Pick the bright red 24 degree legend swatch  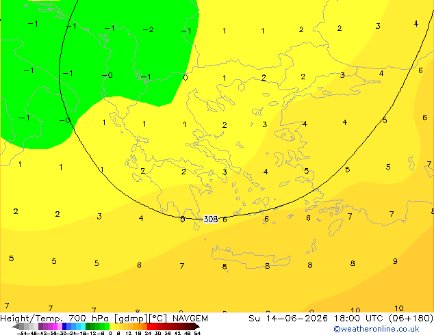pos(149,326)
